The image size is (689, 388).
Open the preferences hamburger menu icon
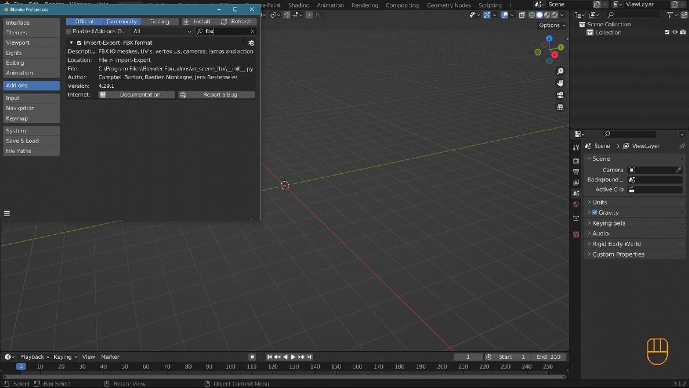[x=7, y=213]
